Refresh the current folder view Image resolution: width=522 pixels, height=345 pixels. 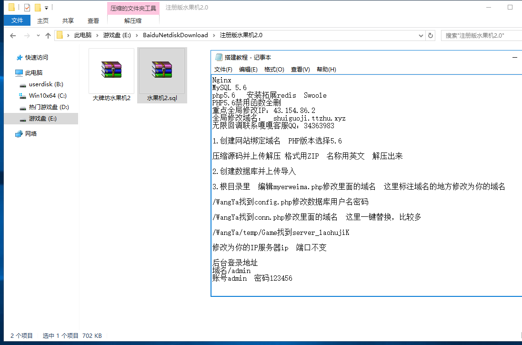tap(431, 35)
